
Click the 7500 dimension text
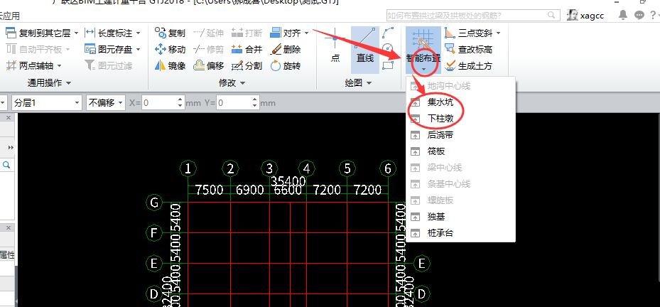tap(209, 190)
